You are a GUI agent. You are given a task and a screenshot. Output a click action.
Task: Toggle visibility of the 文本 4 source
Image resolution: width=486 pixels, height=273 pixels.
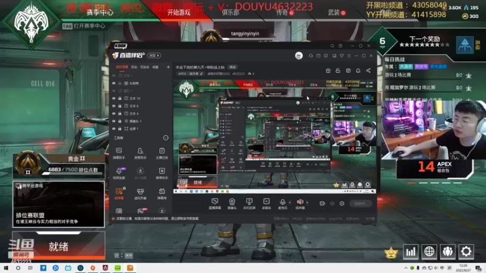(114, 113)
